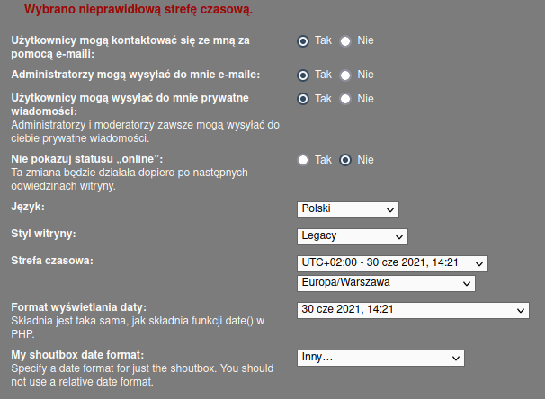Open the Styl witryny dropdown showing Legacy

click(x=353, y=236)
